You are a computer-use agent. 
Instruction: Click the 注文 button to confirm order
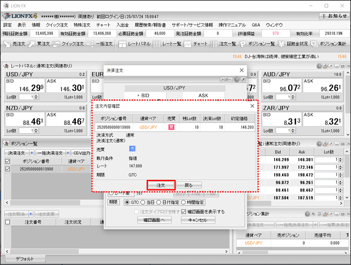coord(161,185)
